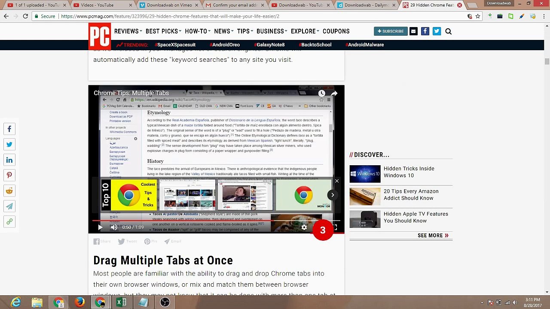This screenshot has height=309, width=550.
Task: Click the SUBSCRIBE button
Action: pos(391,31)
